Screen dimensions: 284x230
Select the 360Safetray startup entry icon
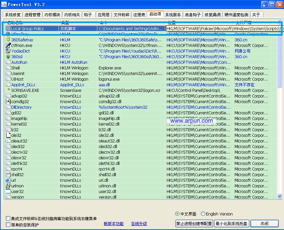[x=8, y=40]
